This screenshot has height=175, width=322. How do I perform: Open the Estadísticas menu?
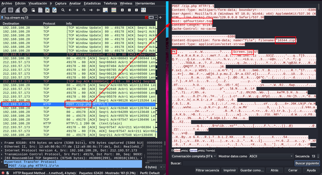click(92, 3)
